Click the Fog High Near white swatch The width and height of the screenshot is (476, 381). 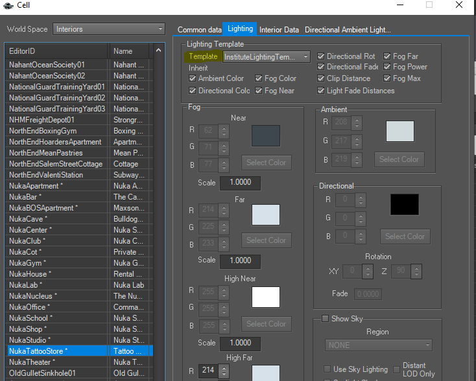pyautogui.click(x=266, y=297)
